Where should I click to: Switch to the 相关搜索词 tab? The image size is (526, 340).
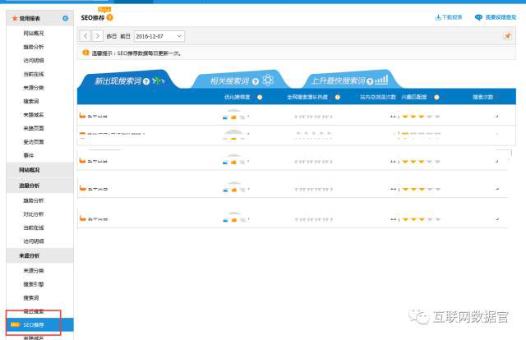(x=230, y=80)
